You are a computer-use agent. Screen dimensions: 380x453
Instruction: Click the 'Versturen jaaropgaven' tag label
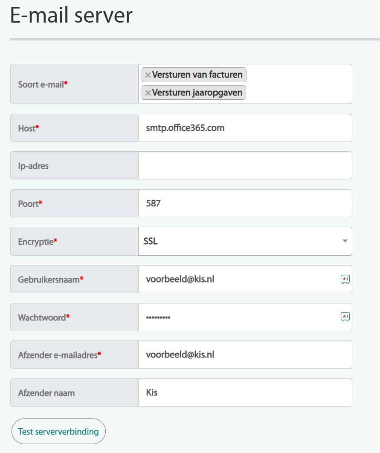tap(197, 92)
